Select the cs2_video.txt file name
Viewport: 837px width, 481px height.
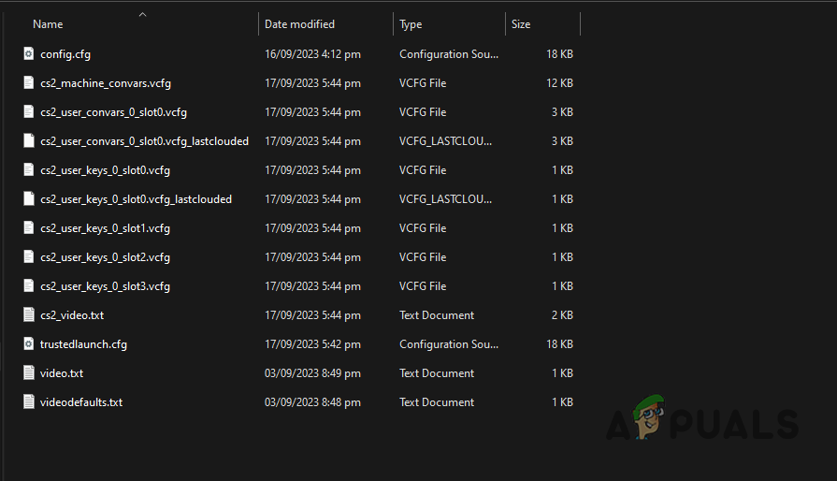click(72, 315)
